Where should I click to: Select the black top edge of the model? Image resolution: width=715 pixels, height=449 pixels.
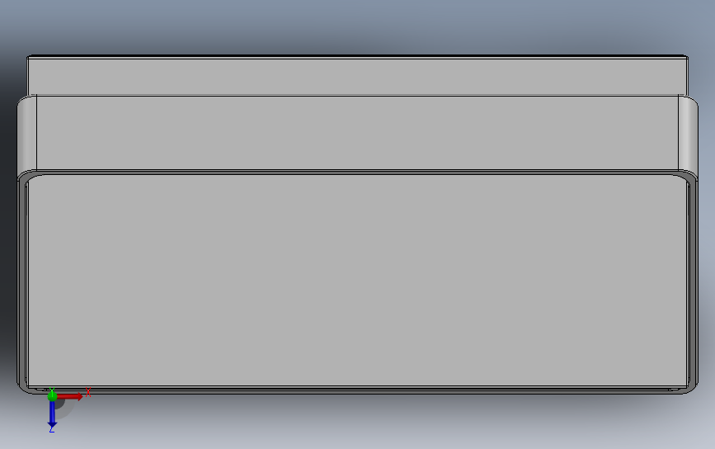[357, 57]
